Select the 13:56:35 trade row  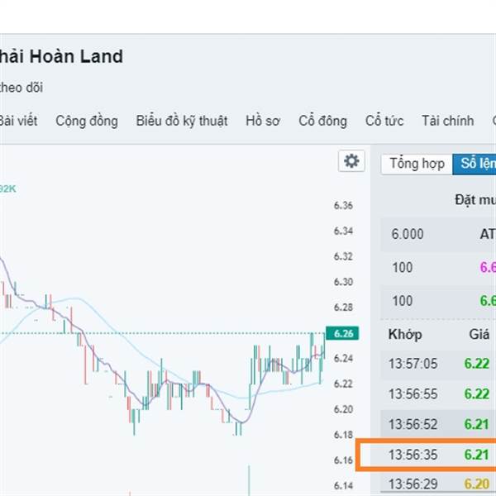click(x=438, y=455)
